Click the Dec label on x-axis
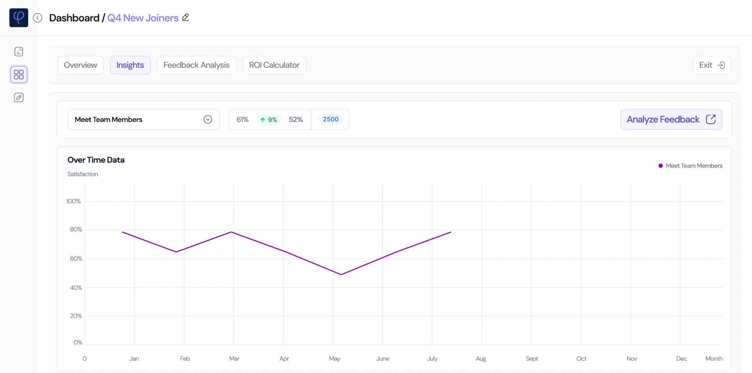The width and height of the screenshot is (752, 373). pos(681,359)
